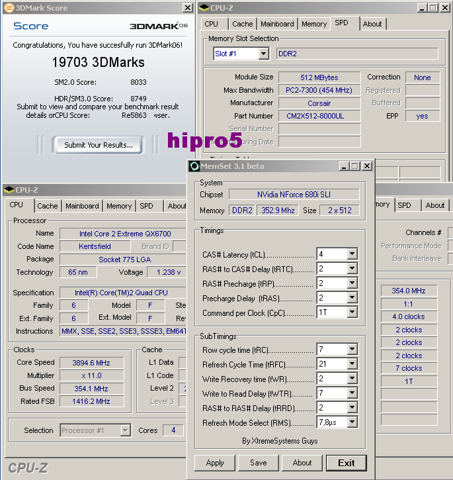Open Mainboard tab in bottom-left CPU-Z window

pos(82,206)
